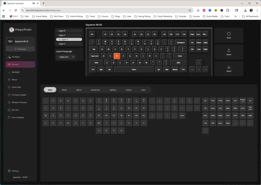Switch to the Special Key tab
Screen dimensions: 261x185
(x=95, y=90)
